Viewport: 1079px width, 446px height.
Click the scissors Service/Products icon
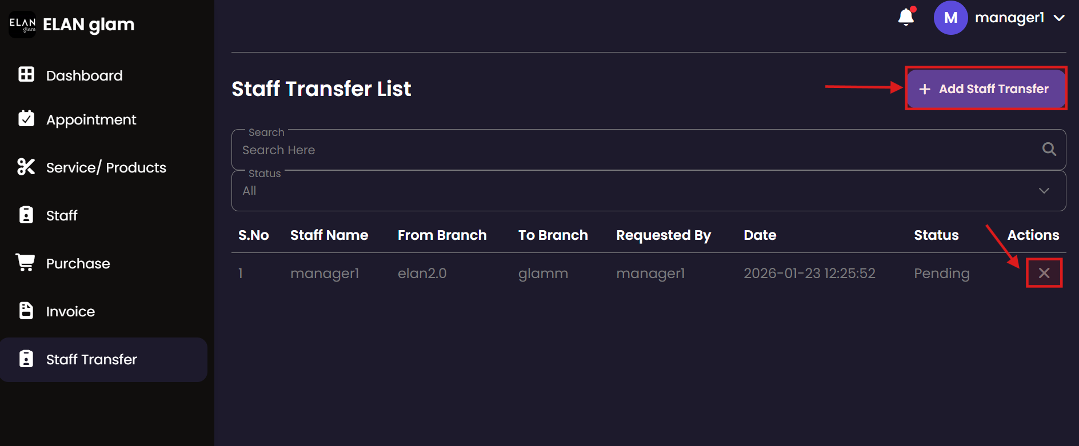point(26,167)
